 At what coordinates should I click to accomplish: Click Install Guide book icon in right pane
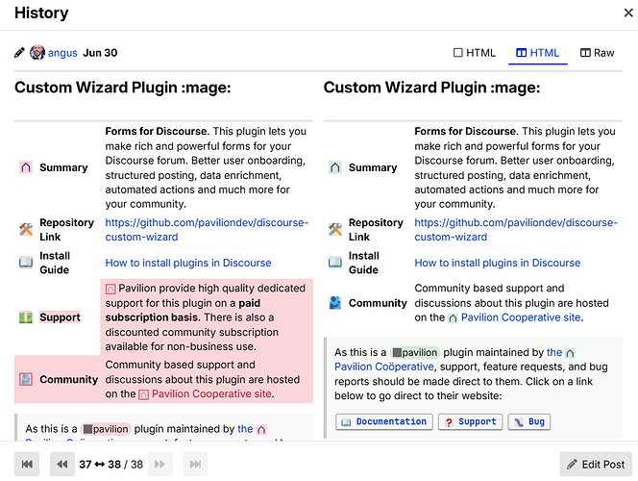click(x=335, y=263)
